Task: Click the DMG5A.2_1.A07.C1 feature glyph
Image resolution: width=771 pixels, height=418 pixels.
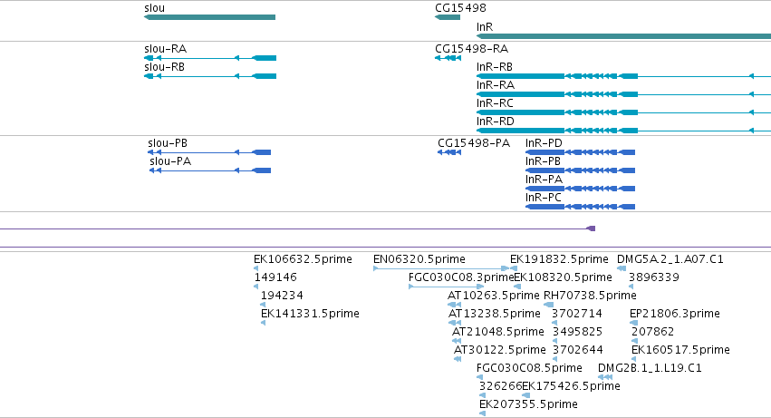Action: tap(622, 268)
